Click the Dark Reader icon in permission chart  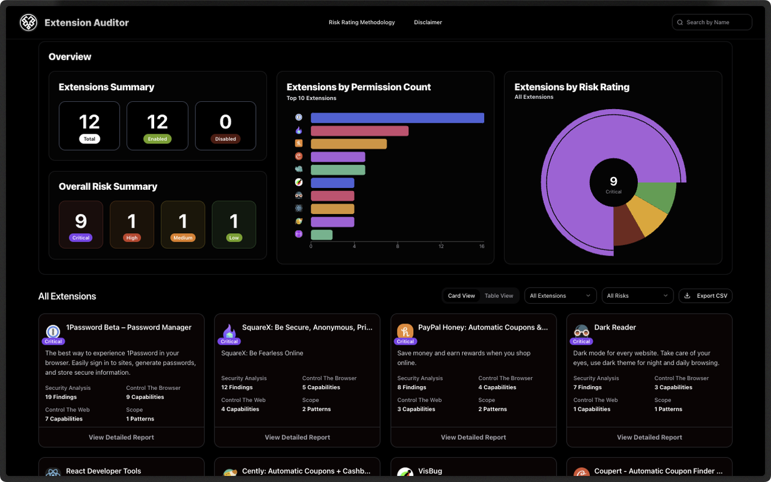tap(298, 196)
